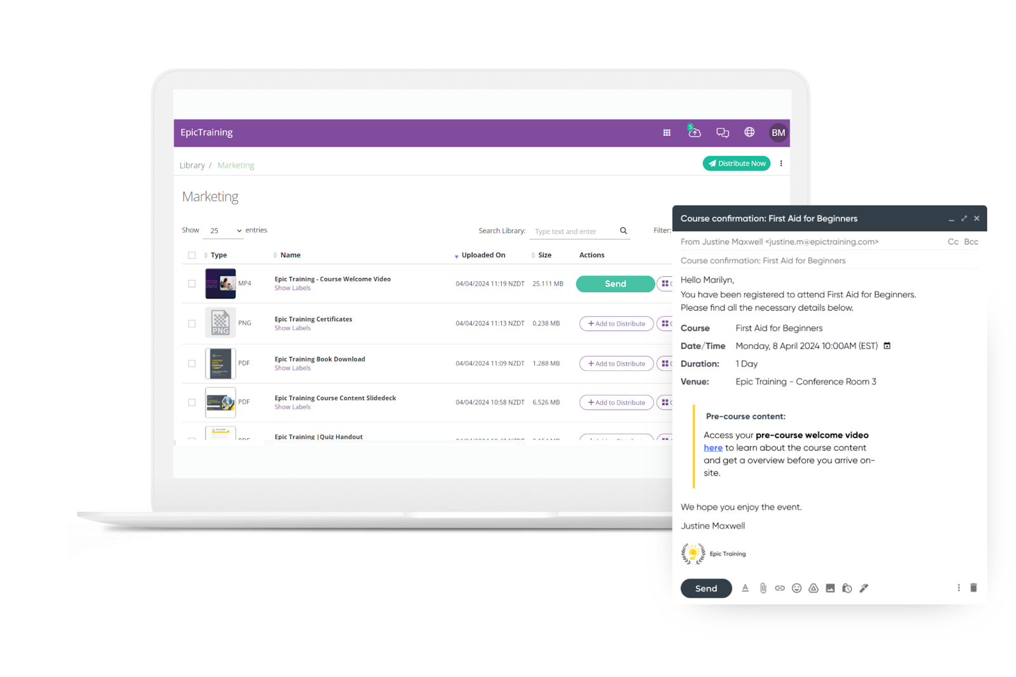Viewport: 1016px width, 677px height.
Task: Click Add to Distribute for Course Content Slidedeck
Action: click(617, 402)
